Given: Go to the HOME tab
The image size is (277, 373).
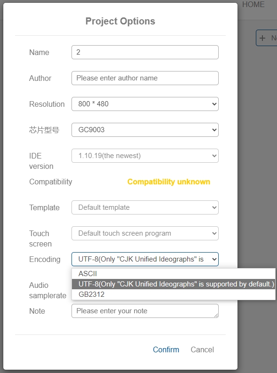Looking at the screenshot, I should pyautogui.click(x=253, y=5).
